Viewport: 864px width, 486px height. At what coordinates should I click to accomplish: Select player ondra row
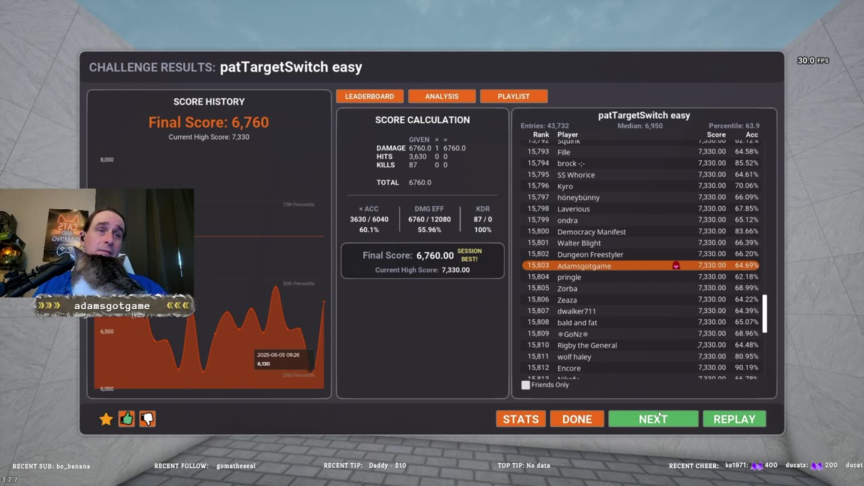click(641, 220)
